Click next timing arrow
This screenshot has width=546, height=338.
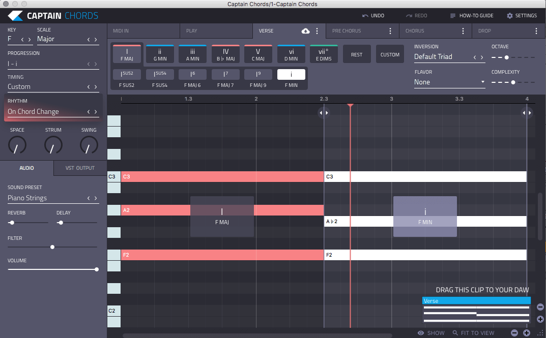tap(96, 87)
